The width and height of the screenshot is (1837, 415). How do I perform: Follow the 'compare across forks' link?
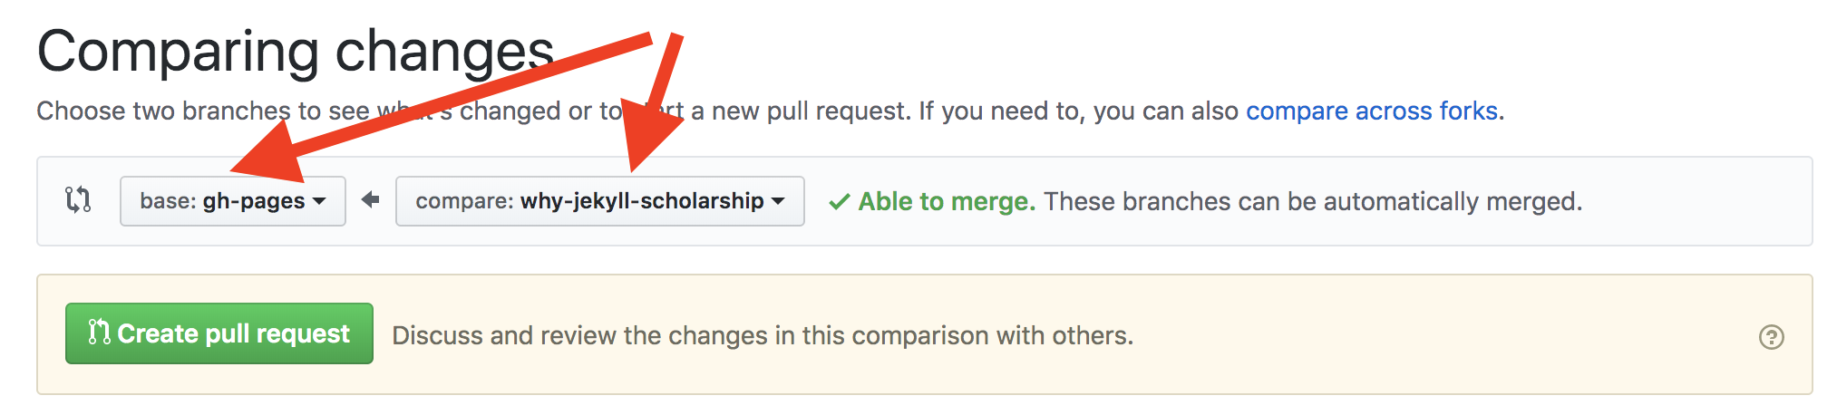click(x=1371, y=111)
